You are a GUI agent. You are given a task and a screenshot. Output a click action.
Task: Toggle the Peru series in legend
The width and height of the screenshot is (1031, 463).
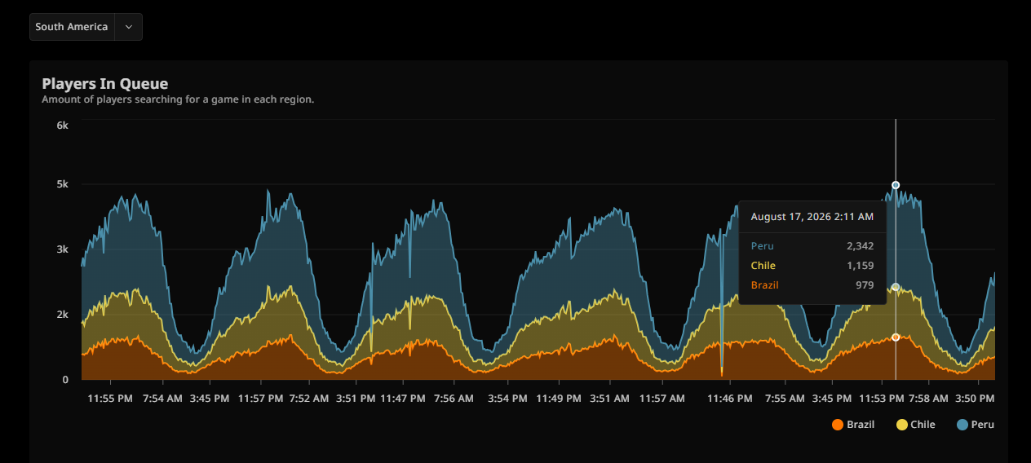[976, 425]
